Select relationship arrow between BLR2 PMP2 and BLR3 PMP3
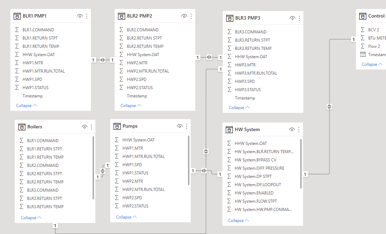The width and height of the screenshot is (386, 234). click(209, 57)
